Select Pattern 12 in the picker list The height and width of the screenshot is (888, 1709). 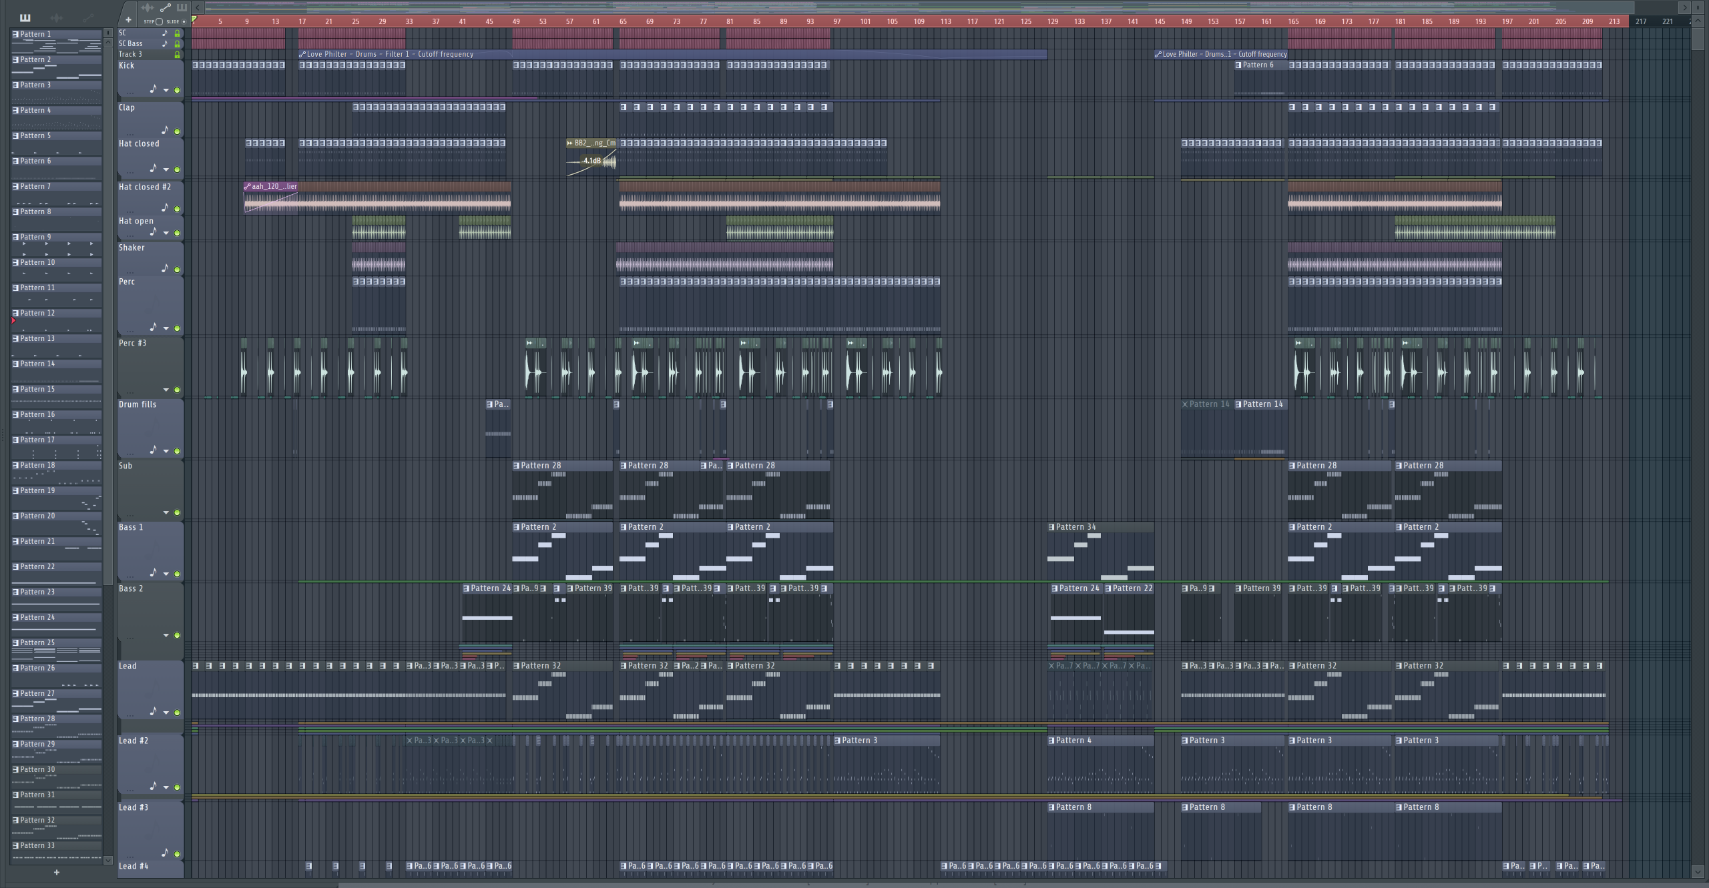(56, 319)
